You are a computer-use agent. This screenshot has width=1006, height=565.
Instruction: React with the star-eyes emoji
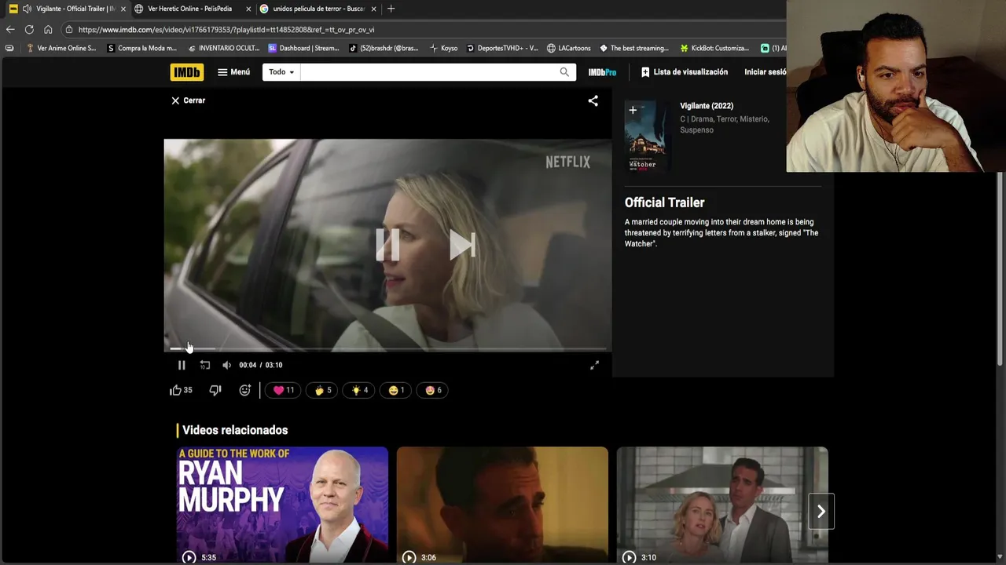coord(433,390)
